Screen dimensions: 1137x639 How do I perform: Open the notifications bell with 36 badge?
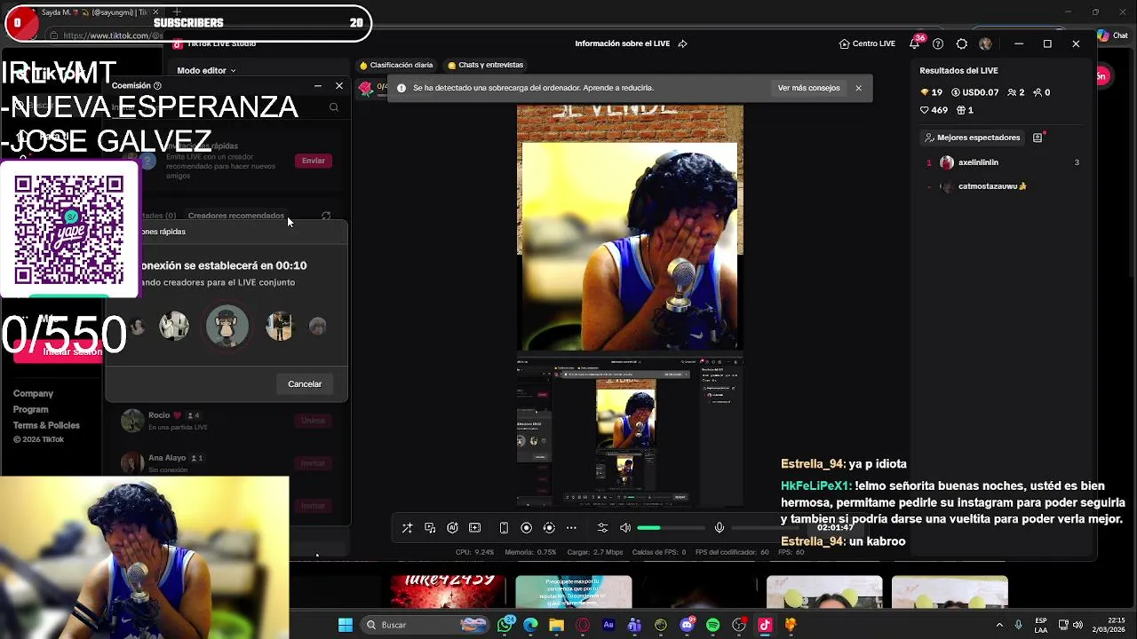click(x=915, y=43)
